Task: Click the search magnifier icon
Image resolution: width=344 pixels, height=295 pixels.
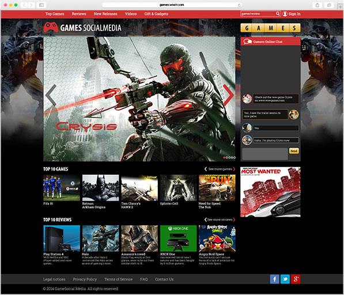Action: click(x=278, y=14)
